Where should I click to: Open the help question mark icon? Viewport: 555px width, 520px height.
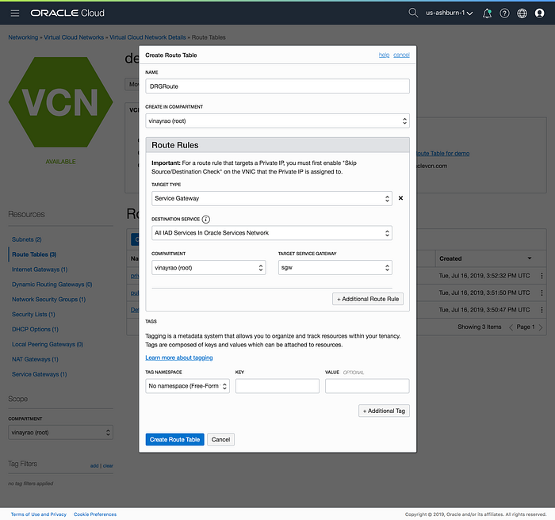(x=504, y=13)
